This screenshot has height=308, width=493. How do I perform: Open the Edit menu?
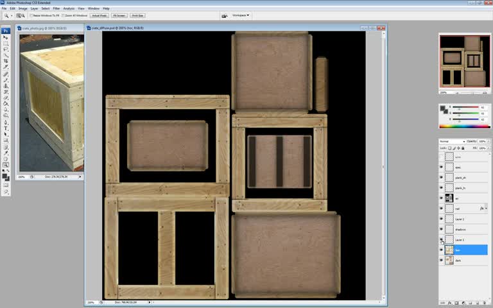coord(13,8)
